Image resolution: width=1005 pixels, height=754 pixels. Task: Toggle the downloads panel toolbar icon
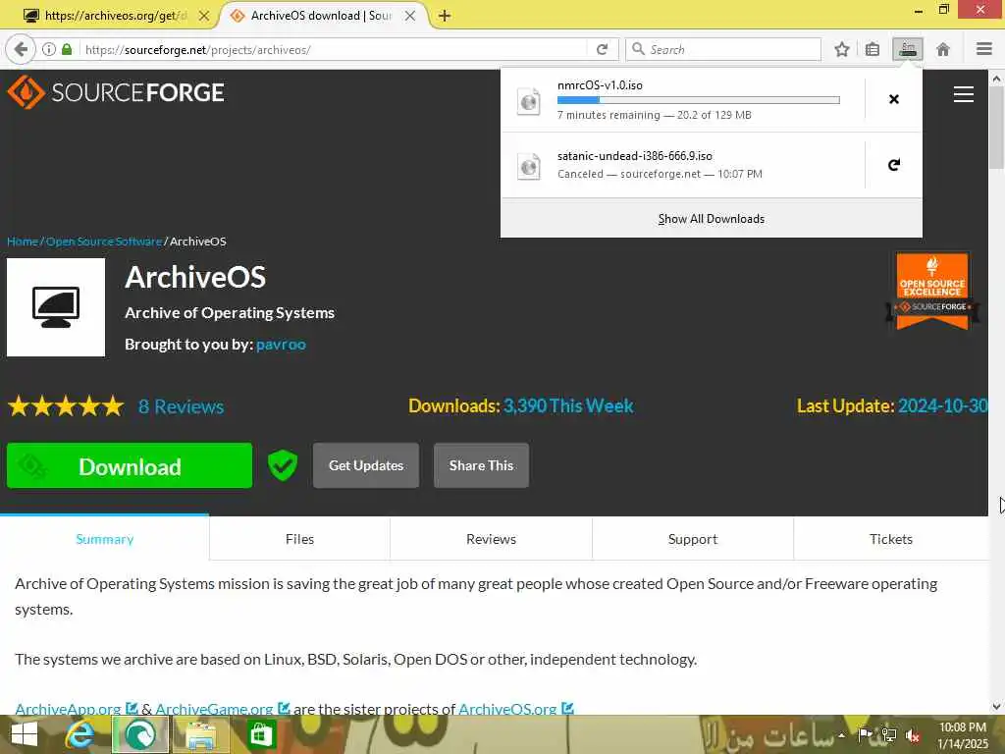[908, 49]
